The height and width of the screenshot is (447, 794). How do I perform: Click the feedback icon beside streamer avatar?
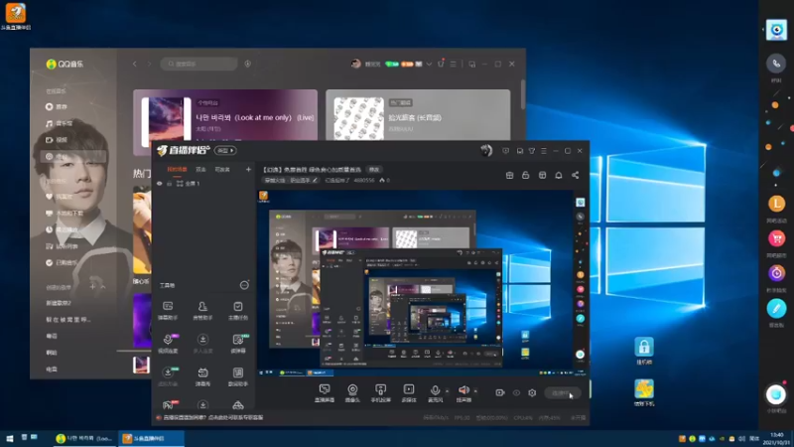505,151
